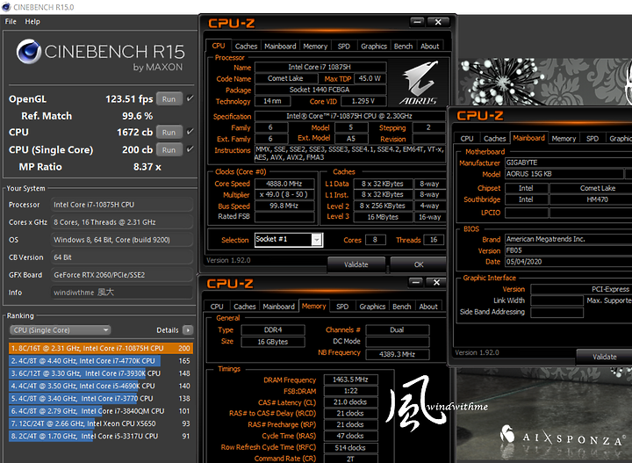Viewport: 632px width, 463px height.
Task: Select Memory tab in right CPU-Z mainboard window
Action: point(564,139)
